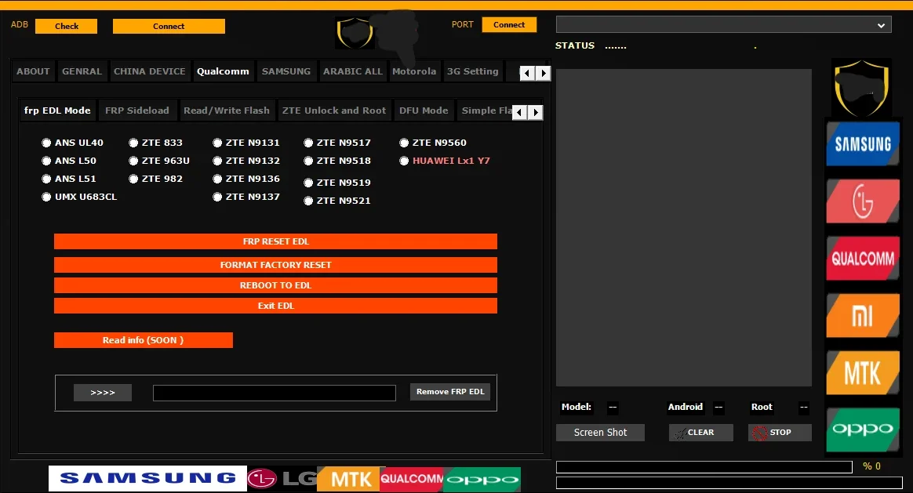Click the ADB Check button
The height and width of the screenshot is (493, 913).
point(67,26)
